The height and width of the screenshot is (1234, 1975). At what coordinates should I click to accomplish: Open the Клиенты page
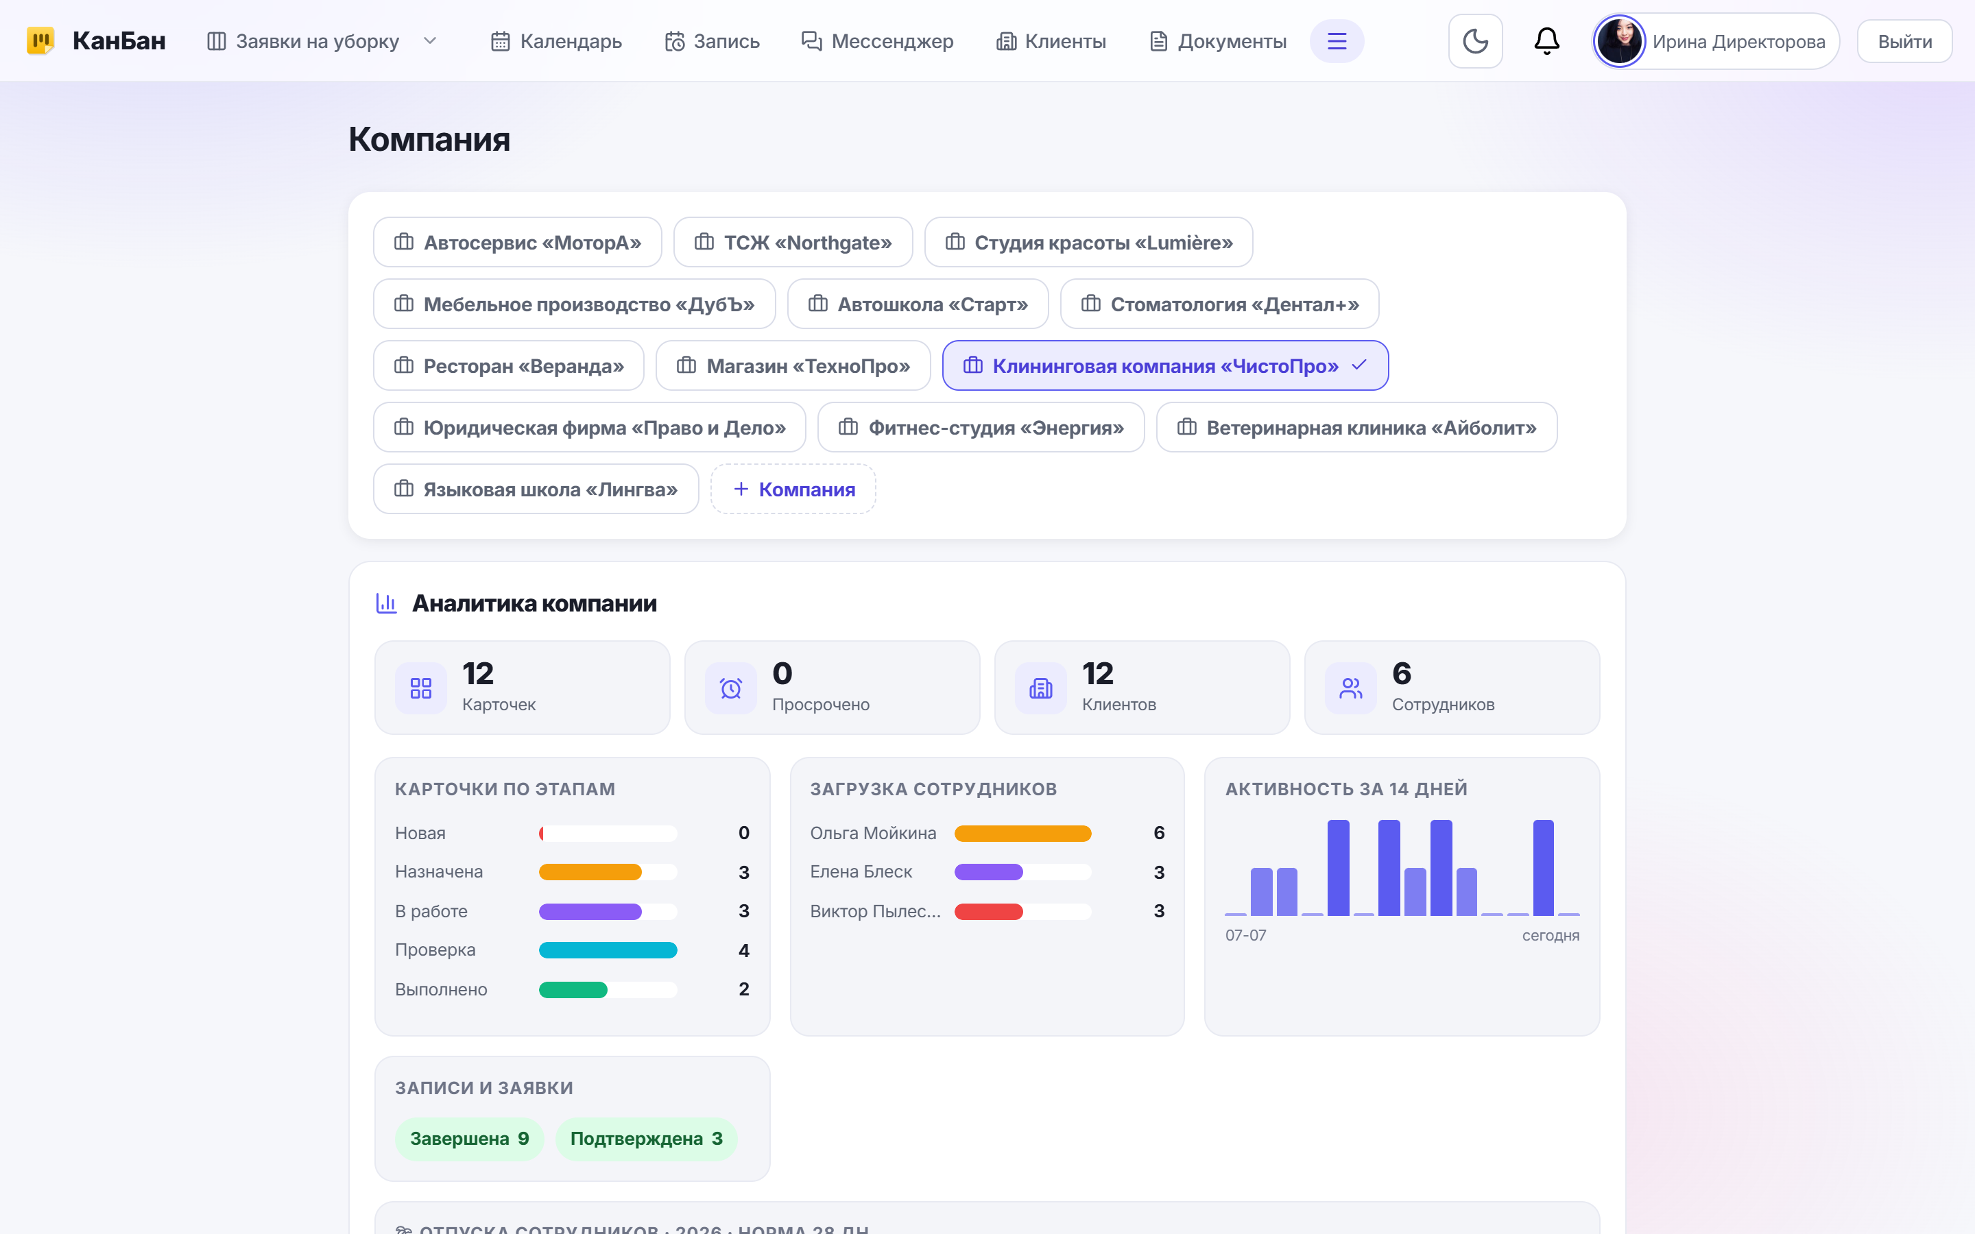pos(1051,41)
